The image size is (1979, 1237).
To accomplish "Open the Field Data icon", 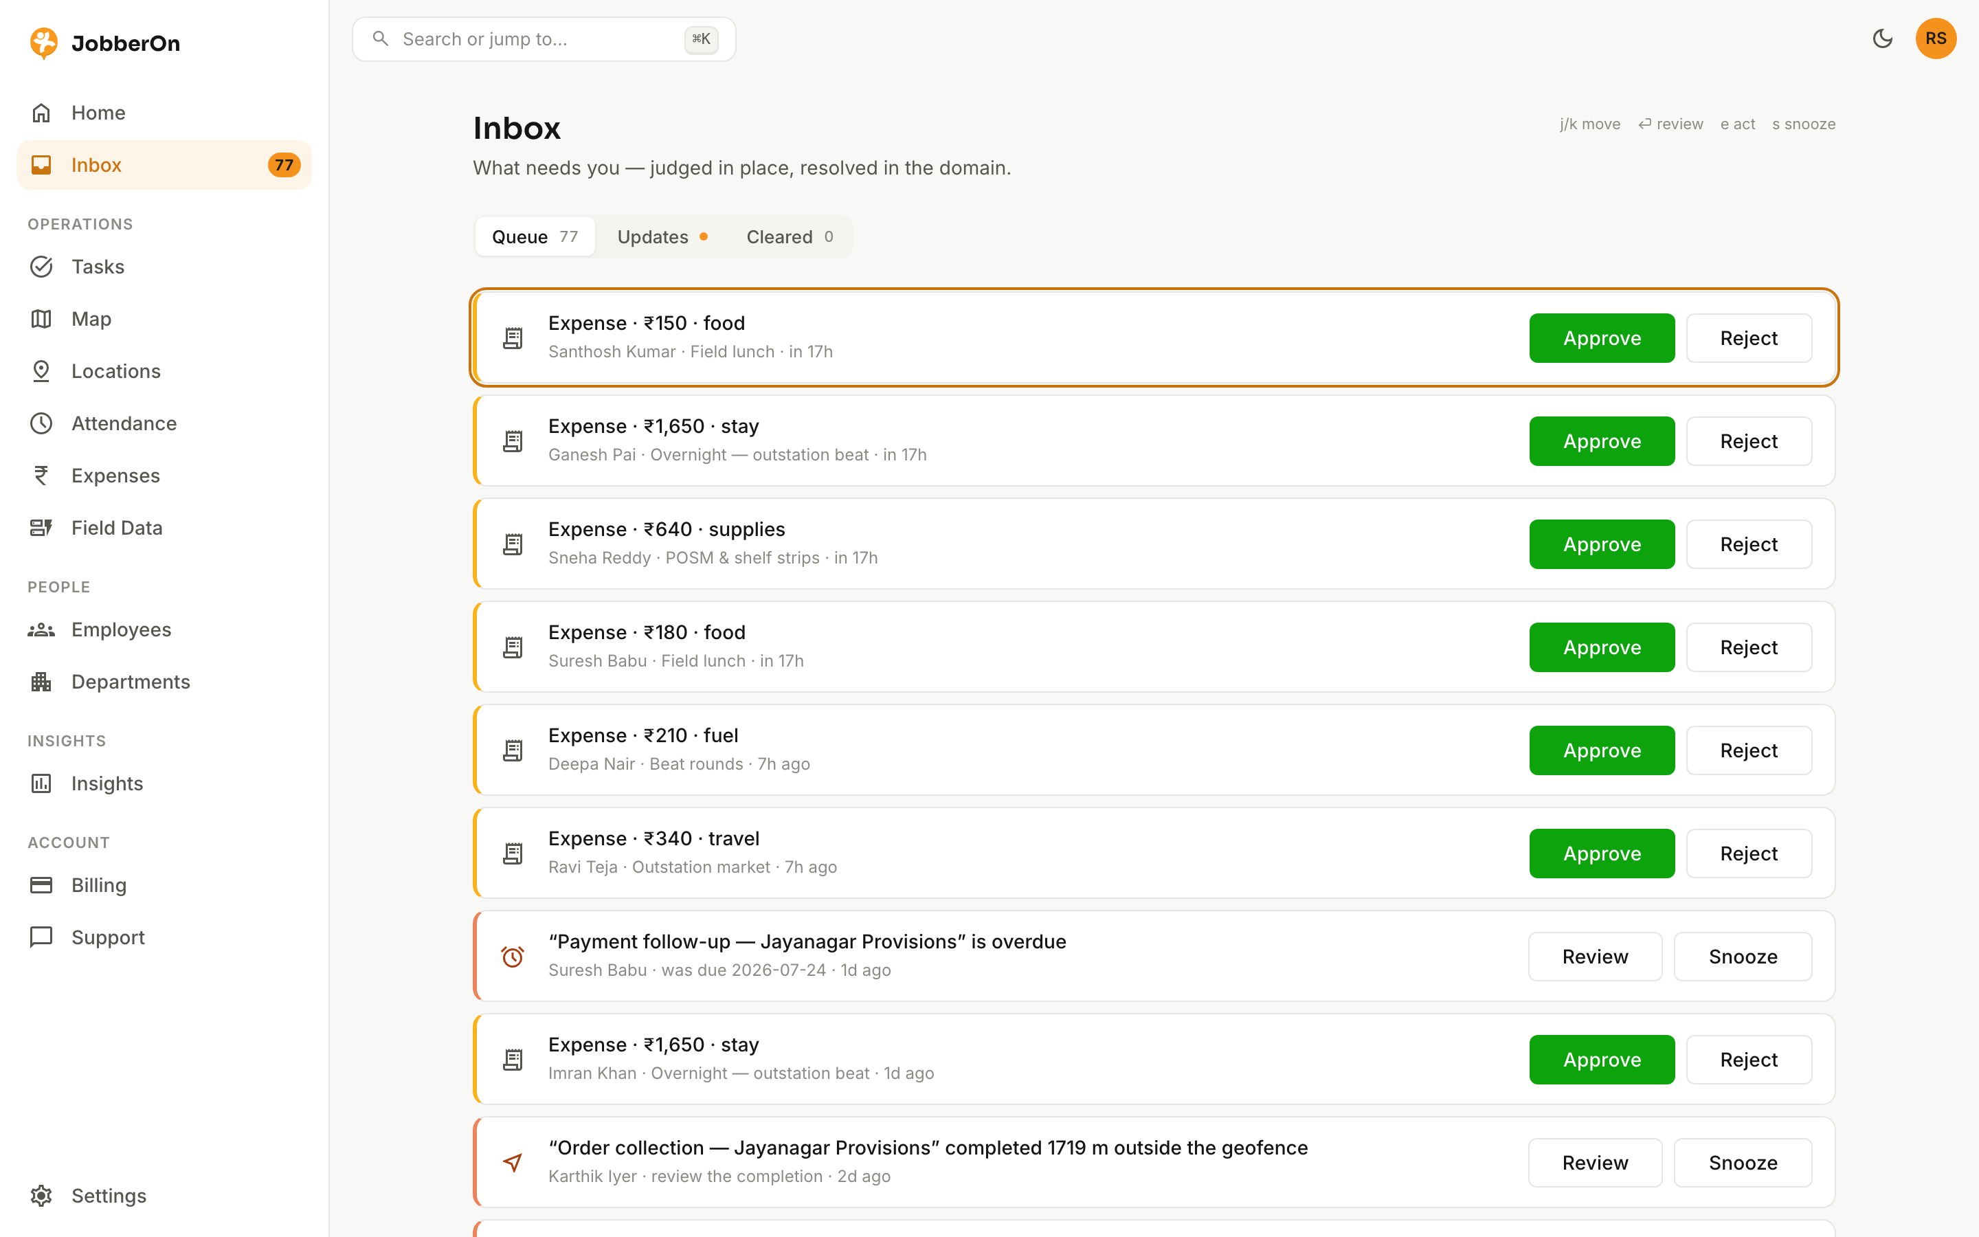I will 41,528.
